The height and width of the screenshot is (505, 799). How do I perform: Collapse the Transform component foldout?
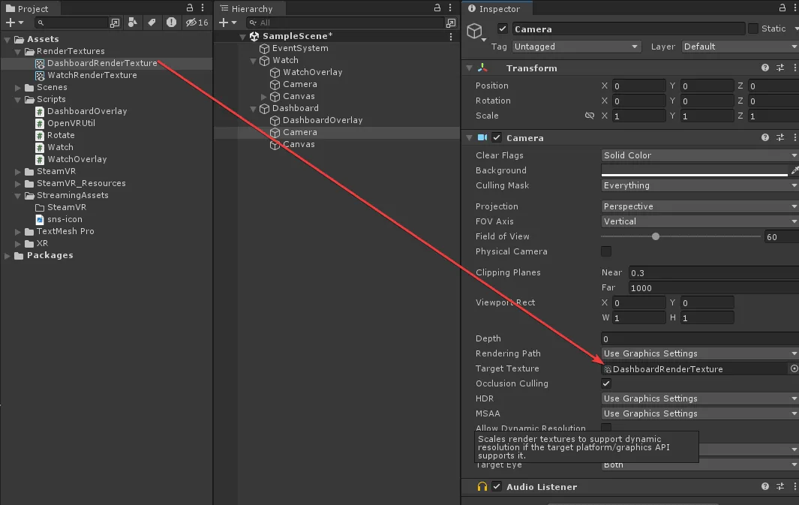tap(470, 68)
